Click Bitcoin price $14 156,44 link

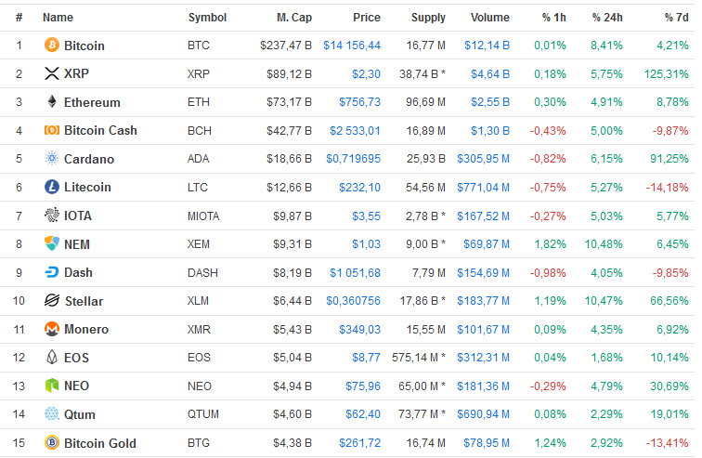click(352, 46)
